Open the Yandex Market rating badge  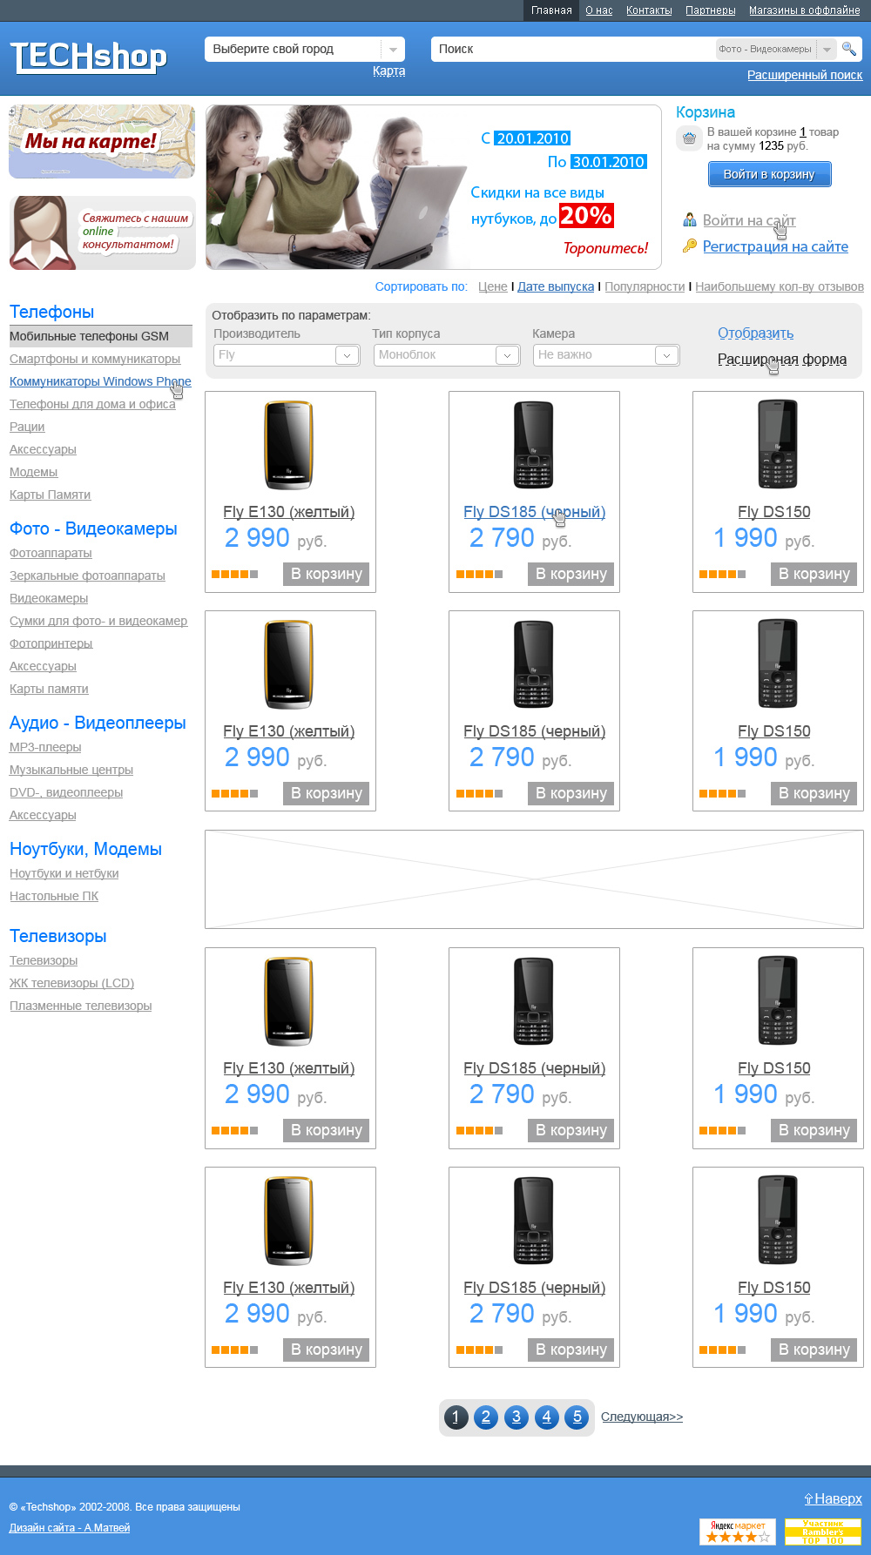pos(737,1531)
